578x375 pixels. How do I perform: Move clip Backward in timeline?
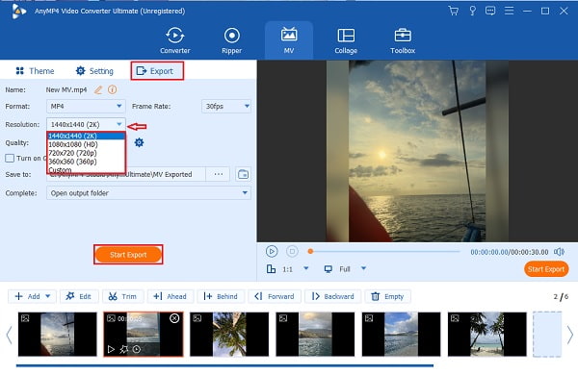(333, 296)
